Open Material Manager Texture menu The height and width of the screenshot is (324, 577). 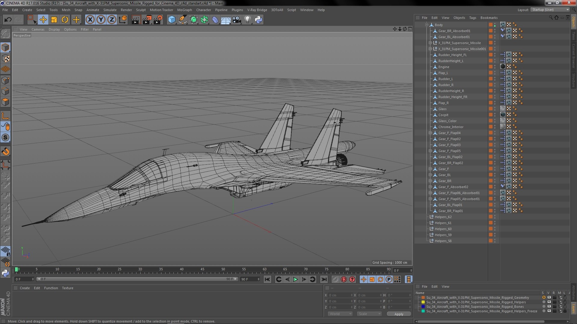(x=68, y=288)
